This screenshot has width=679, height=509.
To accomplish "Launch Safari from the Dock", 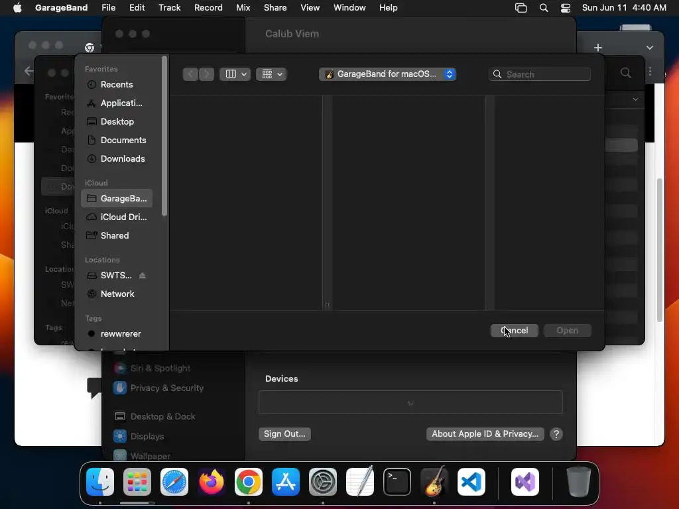I will coord(174,482).
